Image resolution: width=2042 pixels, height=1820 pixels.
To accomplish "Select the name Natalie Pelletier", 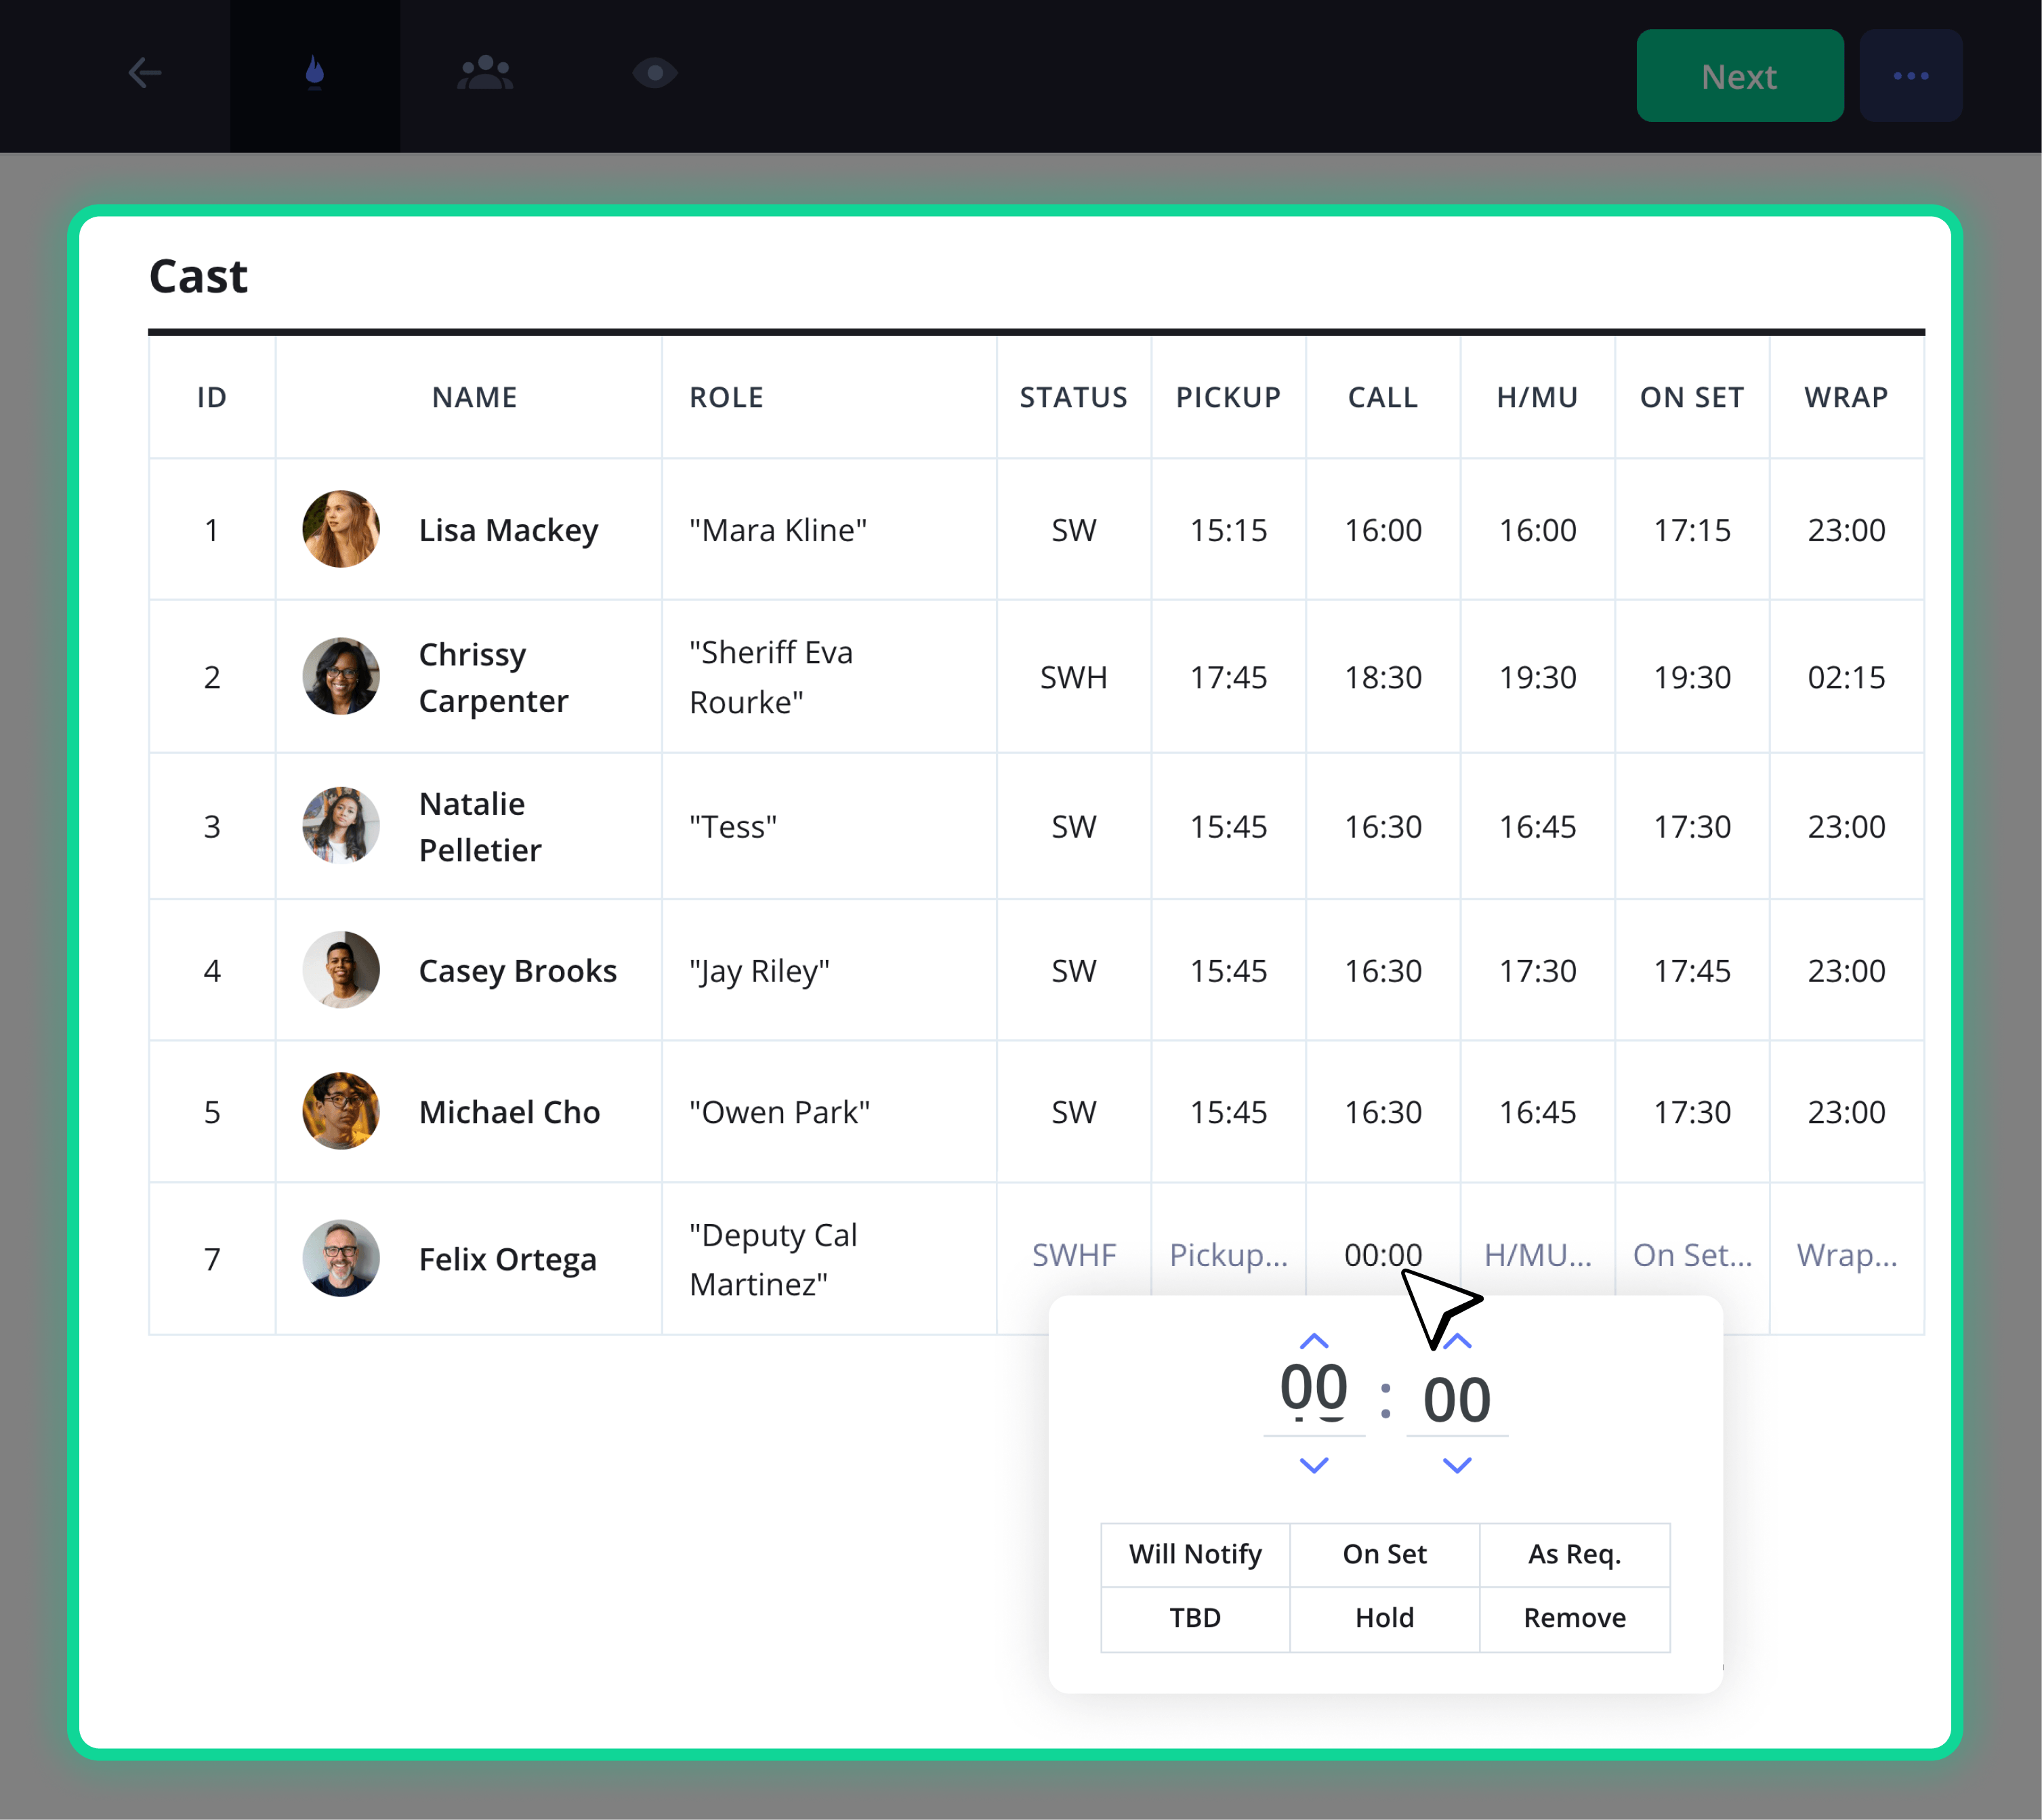I will tap(480, 826).
